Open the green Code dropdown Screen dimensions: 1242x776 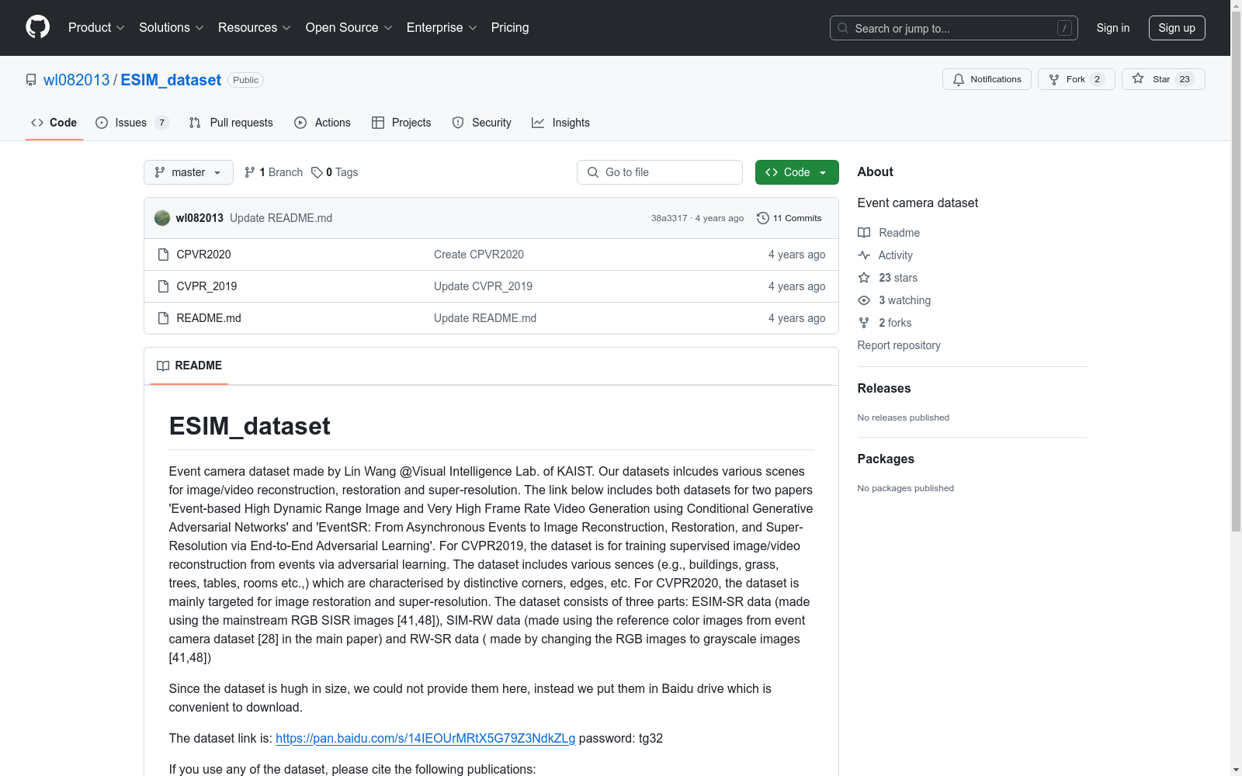[x=796, y=172]
